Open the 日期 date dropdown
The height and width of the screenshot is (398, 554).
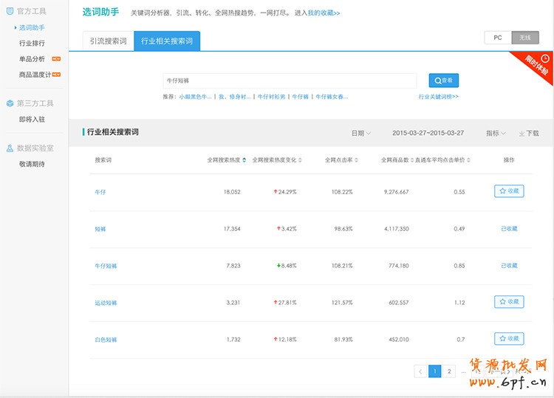(x=360, y=134)
